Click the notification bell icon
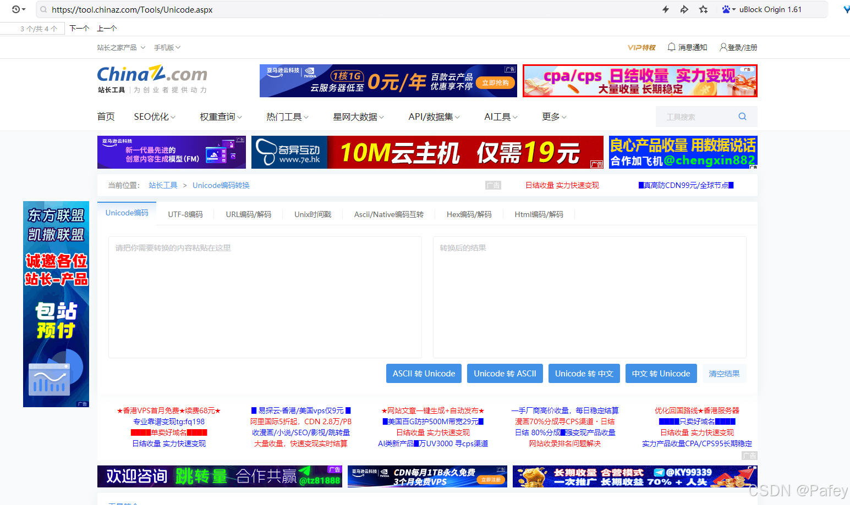This screenshot has height=505, width=850. (672, 47)
